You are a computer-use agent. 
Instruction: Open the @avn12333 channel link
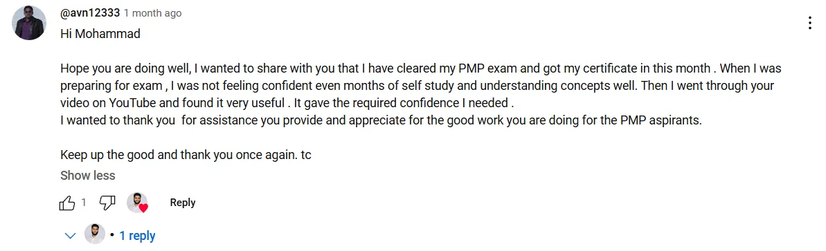point(90,12)
